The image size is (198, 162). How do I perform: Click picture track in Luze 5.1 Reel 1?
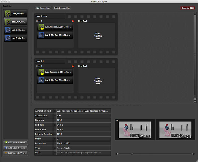(55, 72)
